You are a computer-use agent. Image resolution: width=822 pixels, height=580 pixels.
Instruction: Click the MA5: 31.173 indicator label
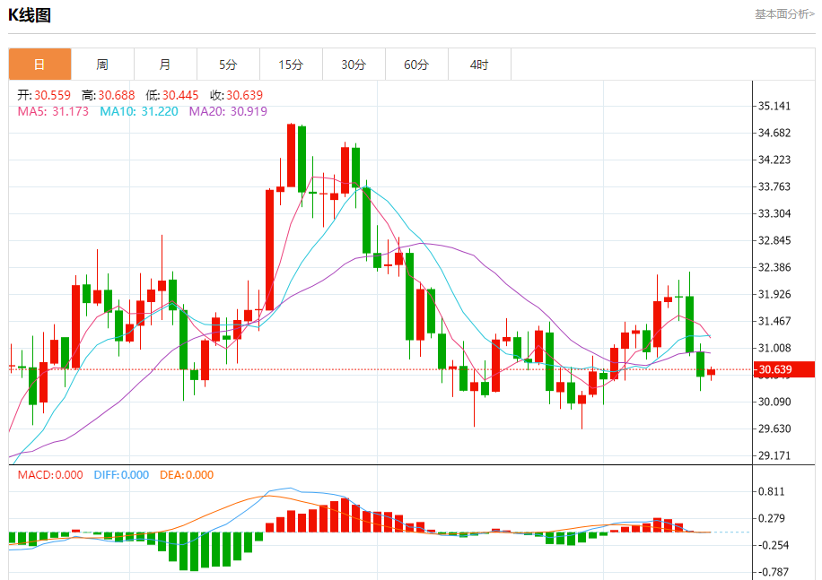tap(53, 111)
